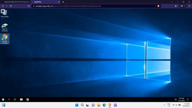Open File Explorer on remote taskbar
The height and width of the screenshot is (108, 192).
[21, 99]
